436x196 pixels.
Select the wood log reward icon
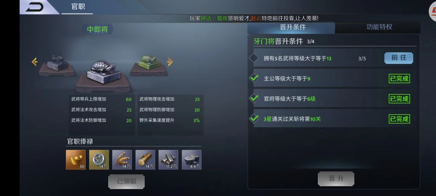point(145,160)
